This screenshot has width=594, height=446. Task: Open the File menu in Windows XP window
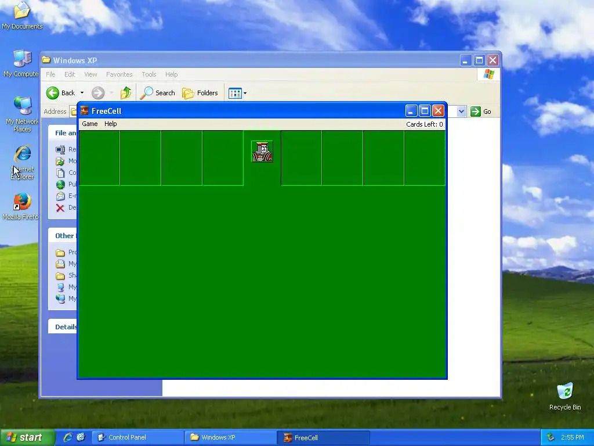point(50,74)
